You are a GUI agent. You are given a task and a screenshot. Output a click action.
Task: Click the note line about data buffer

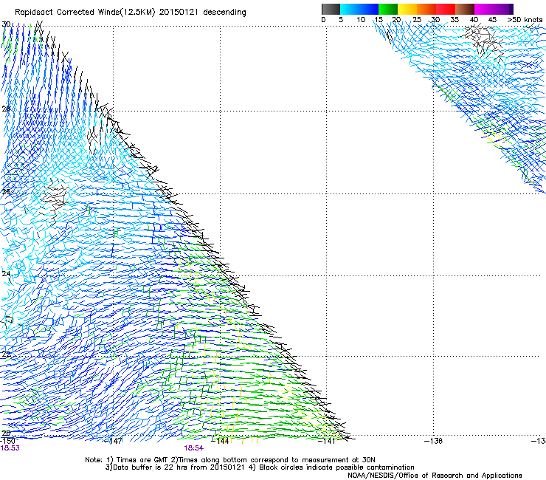tap(260, 467)
